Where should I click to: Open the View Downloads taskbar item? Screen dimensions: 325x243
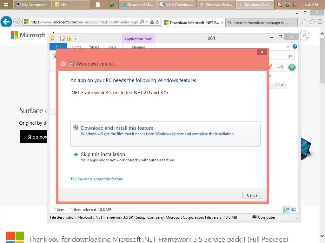click(177, 4)
